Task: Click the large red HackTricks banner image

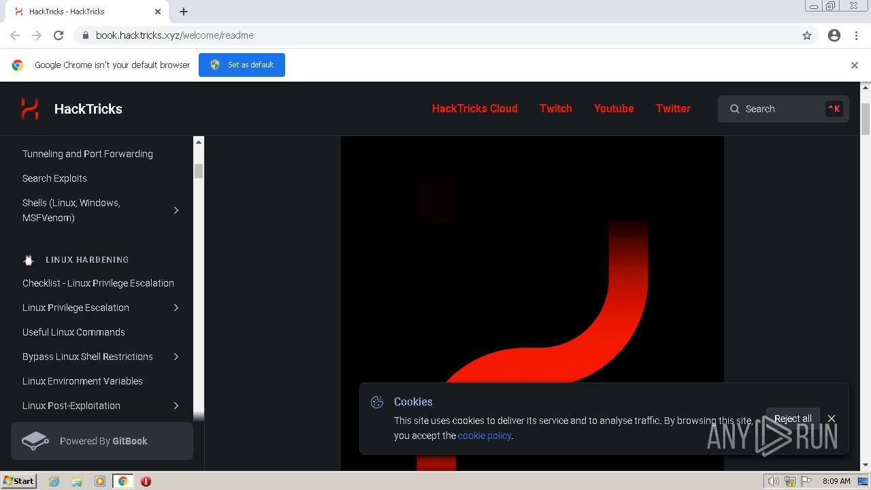Action: [x=532, y=303]
